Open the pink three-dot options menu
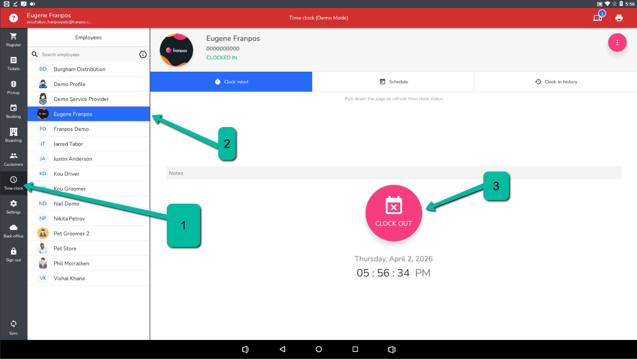The width and height of the screenshot is (637, 359). [x=617, y=42]
